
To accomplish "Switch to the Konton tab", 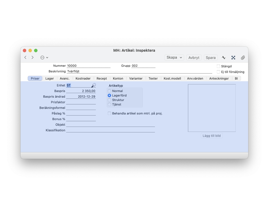I will coord(118,78).
